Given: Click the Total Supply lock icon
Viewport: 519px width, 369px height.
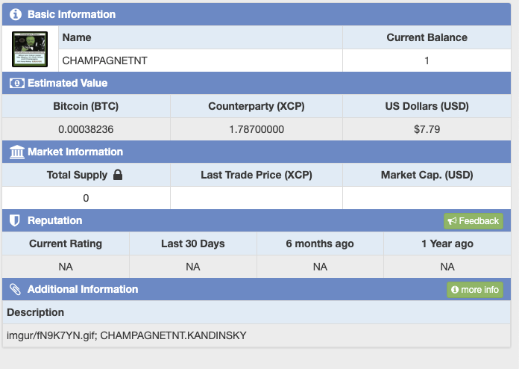Looking at the screenshot, I should [117, 176].
